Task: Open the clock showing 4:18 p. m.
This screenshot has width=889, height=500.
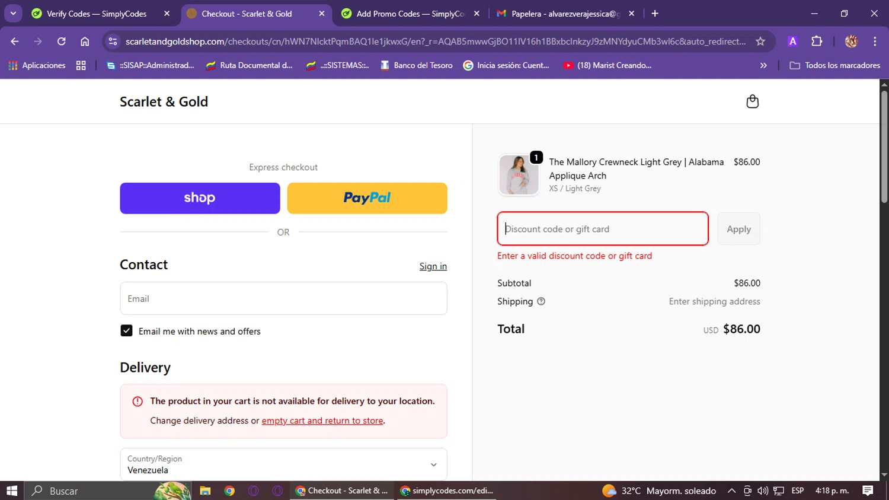Action: point(832,491)
